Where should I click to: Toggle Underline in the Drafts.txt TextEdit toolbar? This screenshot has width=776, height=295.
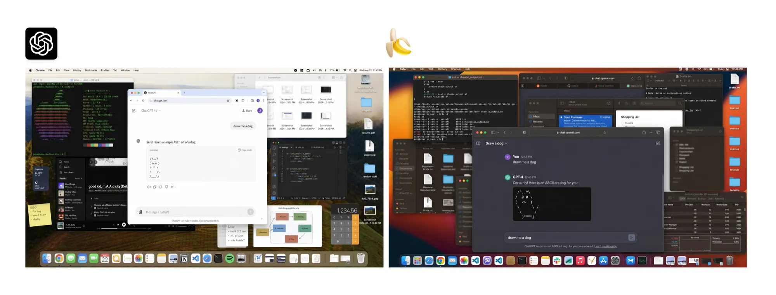(x=689, y=81)
